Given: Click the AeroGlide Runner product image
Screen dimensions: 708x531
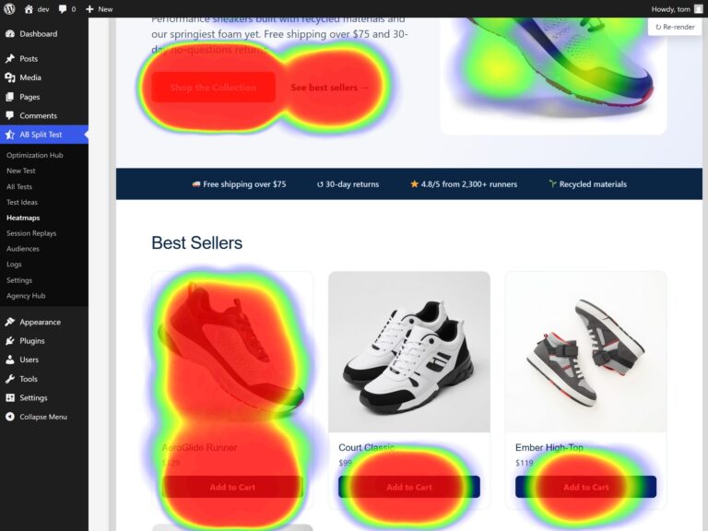Looking at the screenshot, I should [232, 352].
